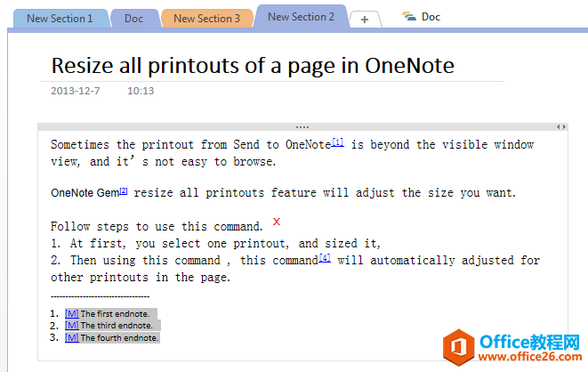Follow endnote reference [4] after command
The width and height of the screenshot is (588, 372).
tap(325, 258)
